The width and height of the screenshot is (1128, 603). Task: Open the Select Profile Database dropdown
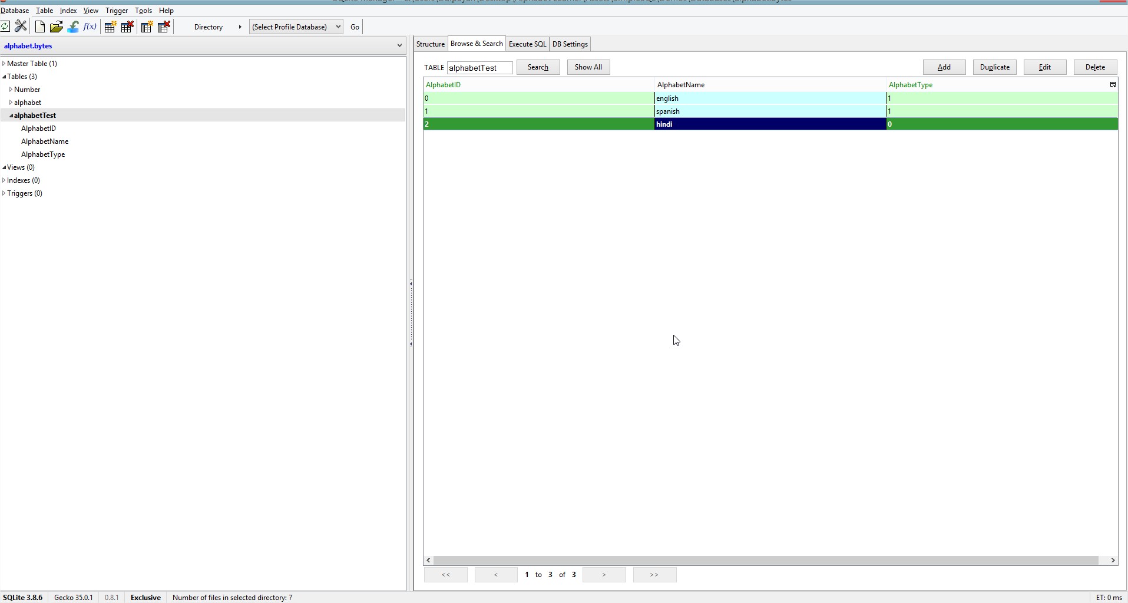296,27
